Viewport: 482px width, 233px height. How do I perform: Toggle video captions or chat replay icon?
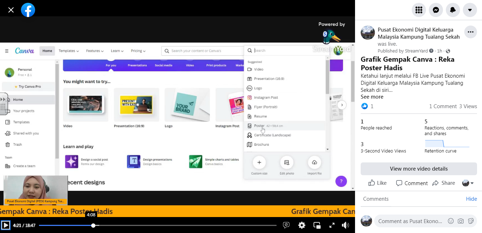pos(287,225)
